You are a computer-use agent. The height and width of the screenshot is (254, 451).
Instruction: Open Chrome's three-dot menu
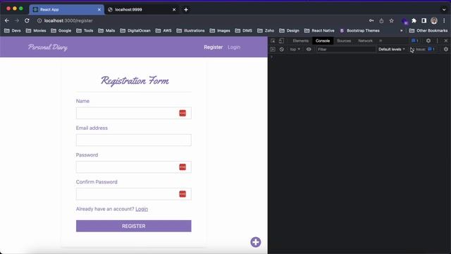444,20
